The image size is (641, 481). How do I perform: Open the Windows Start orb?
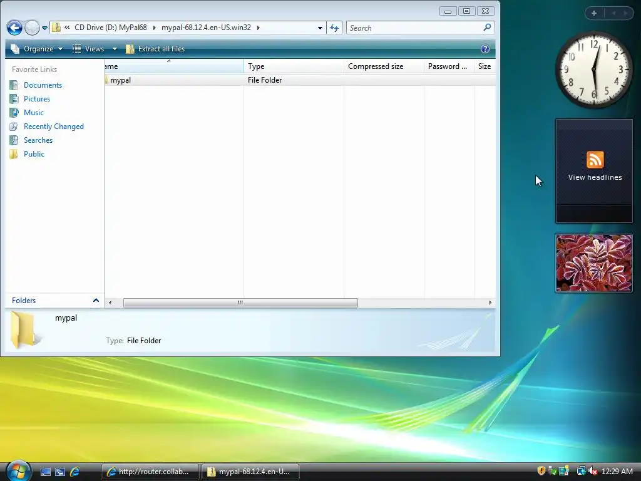(18, 471)
